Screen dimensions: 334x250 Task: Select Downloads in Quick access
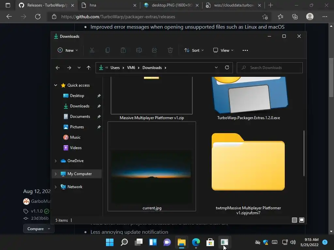pos(80,106)
